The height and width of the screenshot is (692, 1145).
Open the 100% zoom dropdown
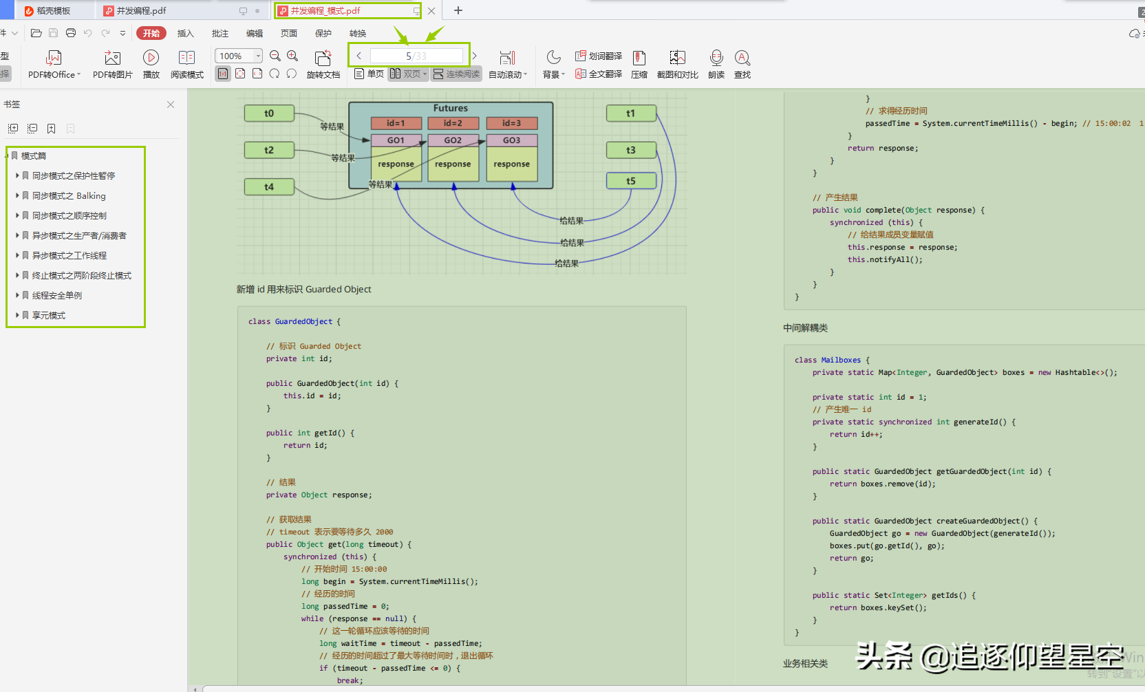[258, 56]
